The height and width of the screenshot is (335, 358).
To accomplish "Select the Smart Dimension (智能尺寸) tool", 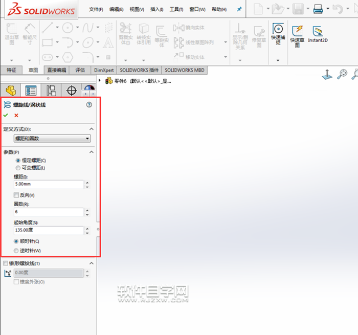I will pyautogui.click(x=30, y=29).
